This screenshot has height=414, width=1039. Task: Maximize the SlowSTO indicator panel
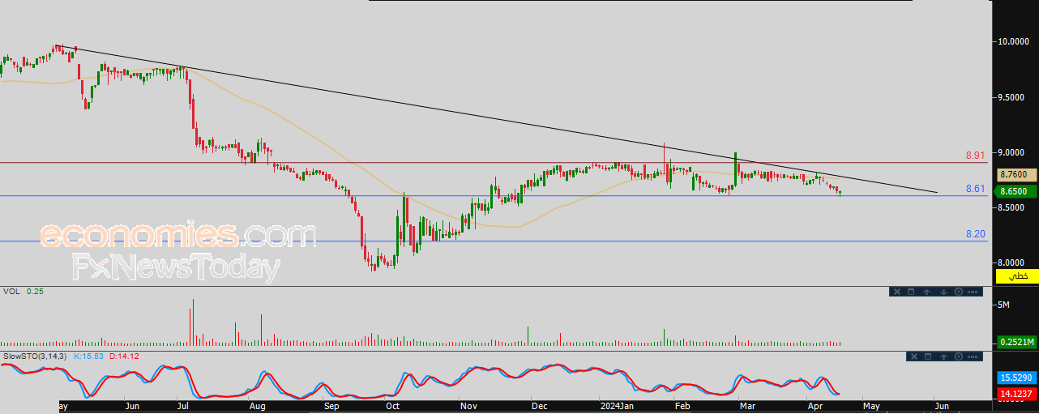[x=928, y=356]
